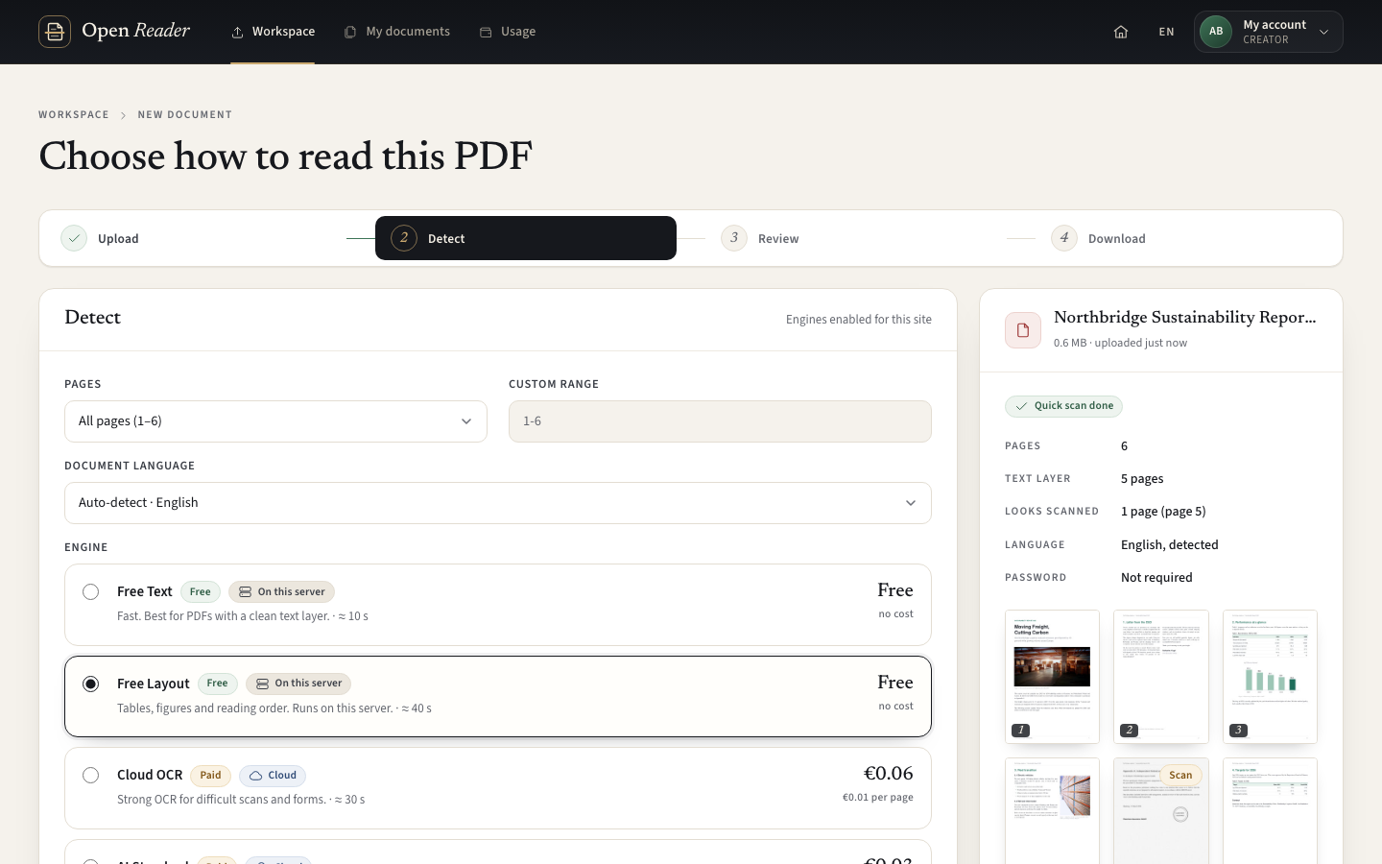This screenshot has height=864, width=1382.
Task: Click the Usage nav icon
Action: pyautogui.click(x=486, y=32)
